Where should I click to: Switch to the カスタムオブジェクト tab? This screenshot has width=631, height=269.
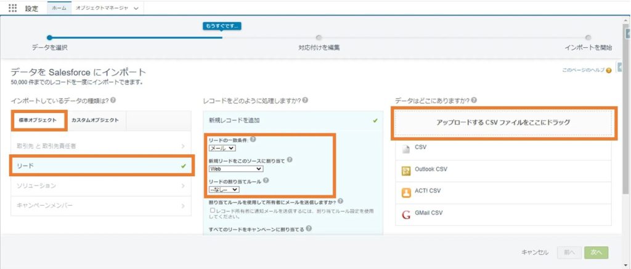click(x=95, y=120)
